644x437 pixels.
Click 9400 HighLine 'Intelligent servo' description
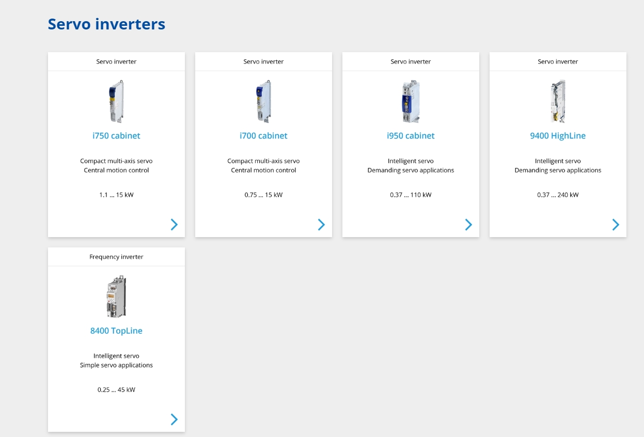click(558, 161)
